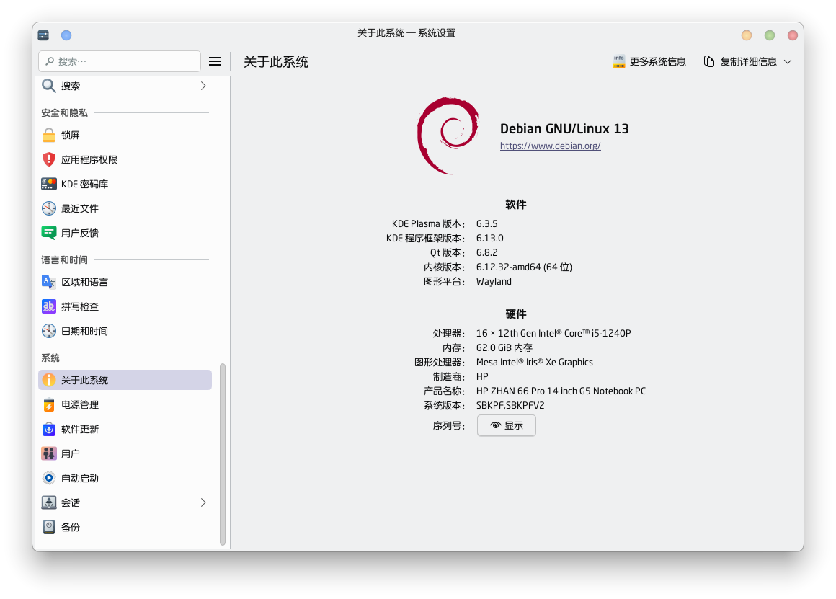Click the 关于此系统 page heading

pyautogui.click(x=276, y=62)
